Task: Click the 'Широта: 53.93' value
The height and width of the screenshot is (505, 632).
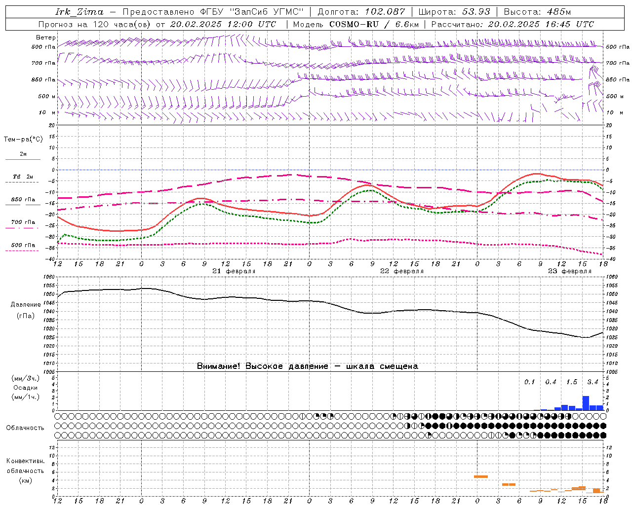Action: pos(454,12)
